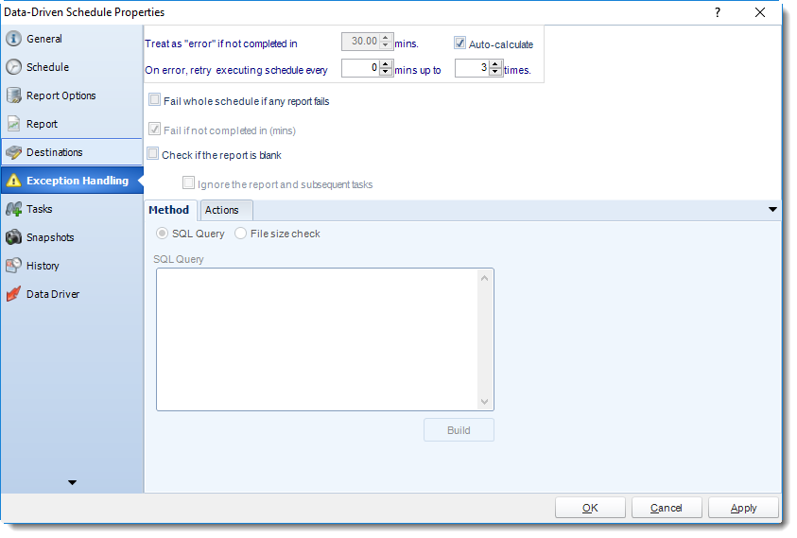Viewport: 797px width, 538px height.
Task: Increase the error timeout minutes value
Action: pyautogui.click(x=386, y=38)
